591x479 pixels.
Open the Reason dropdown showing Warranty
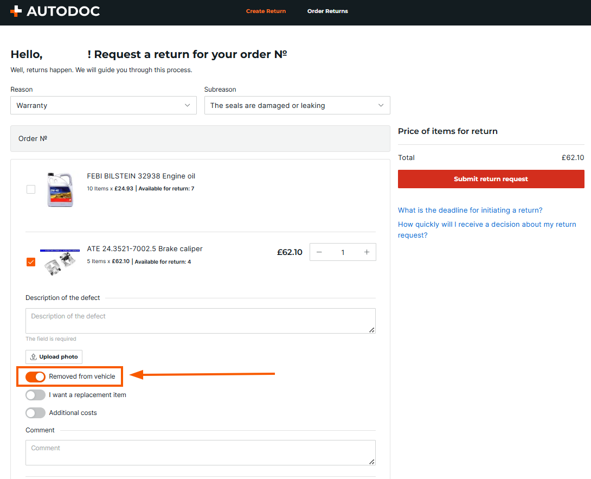(x=103, y=105)
